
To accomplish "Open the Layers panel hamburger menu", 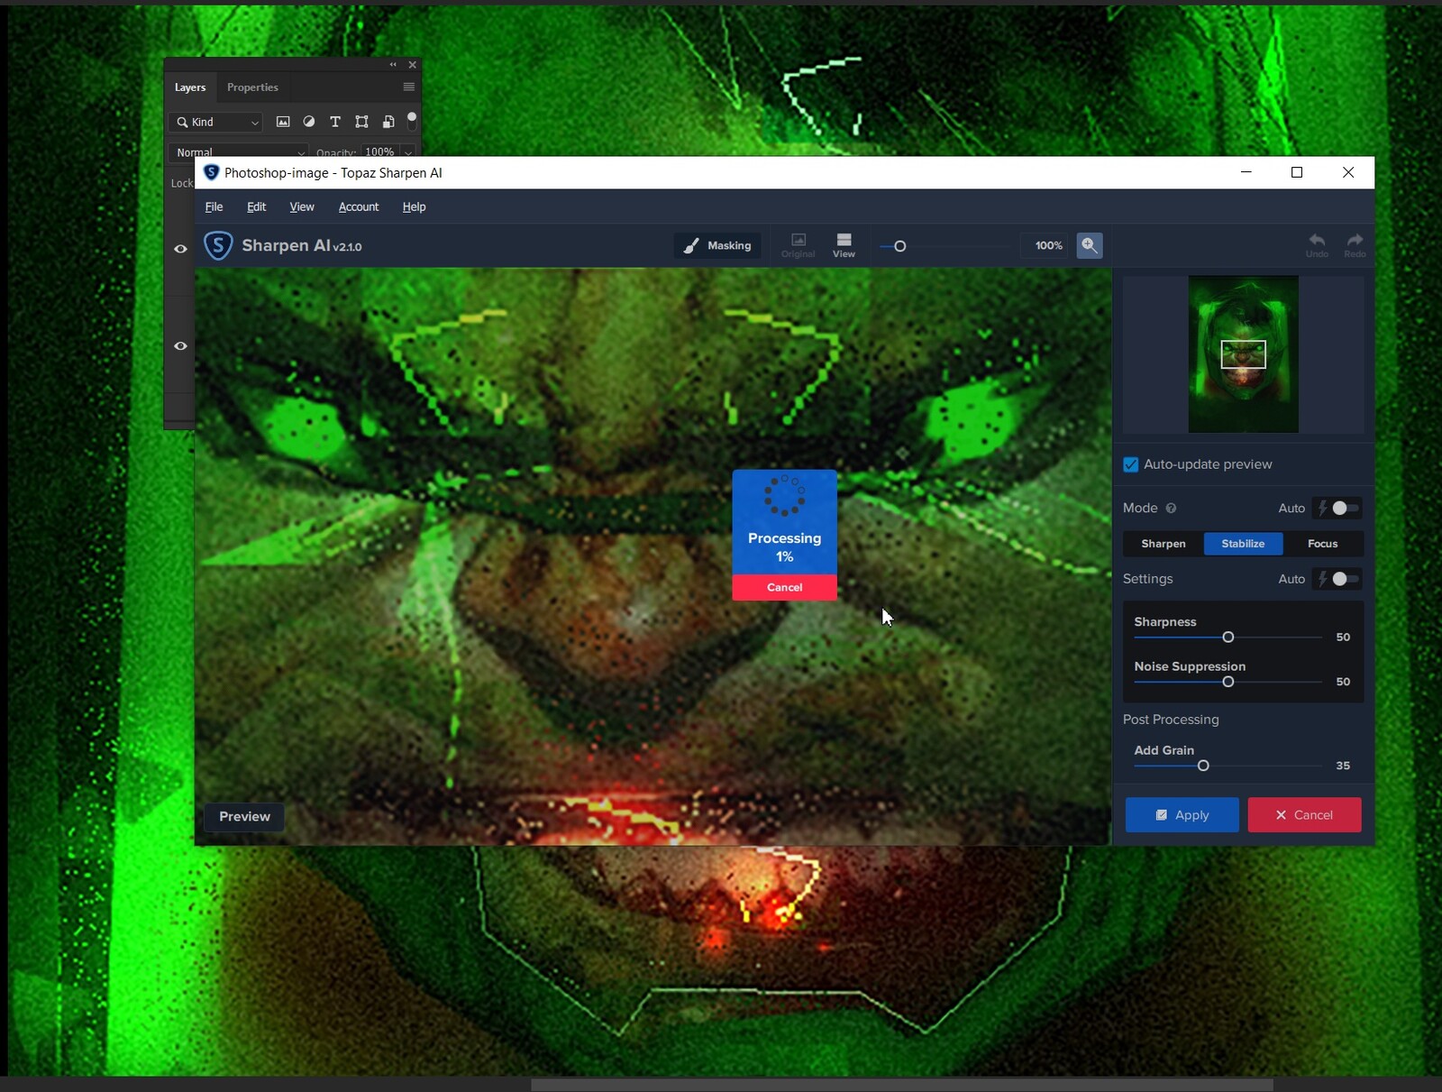I will (408, 87).
